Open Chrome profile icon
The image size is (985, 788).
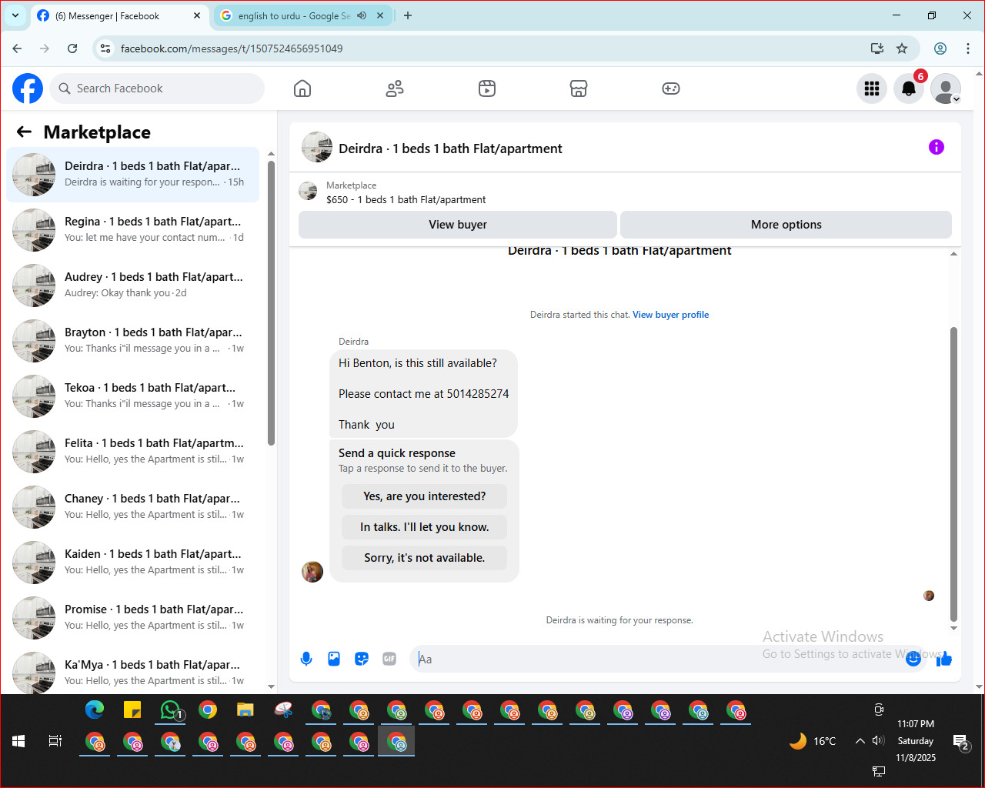940,48
